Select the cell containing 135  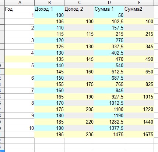pos(49,59)
